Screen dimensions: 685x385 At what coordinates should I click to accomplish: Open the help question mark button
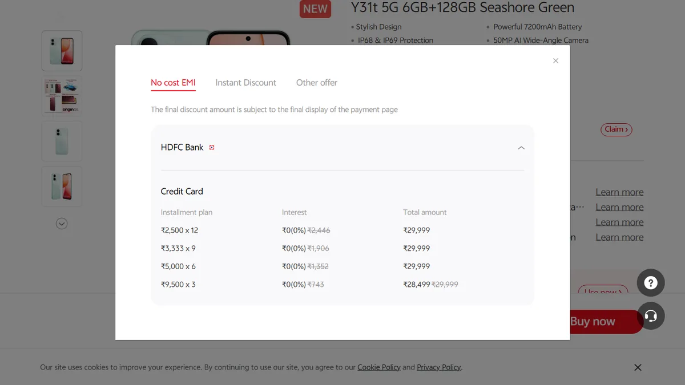click(651, 283)
